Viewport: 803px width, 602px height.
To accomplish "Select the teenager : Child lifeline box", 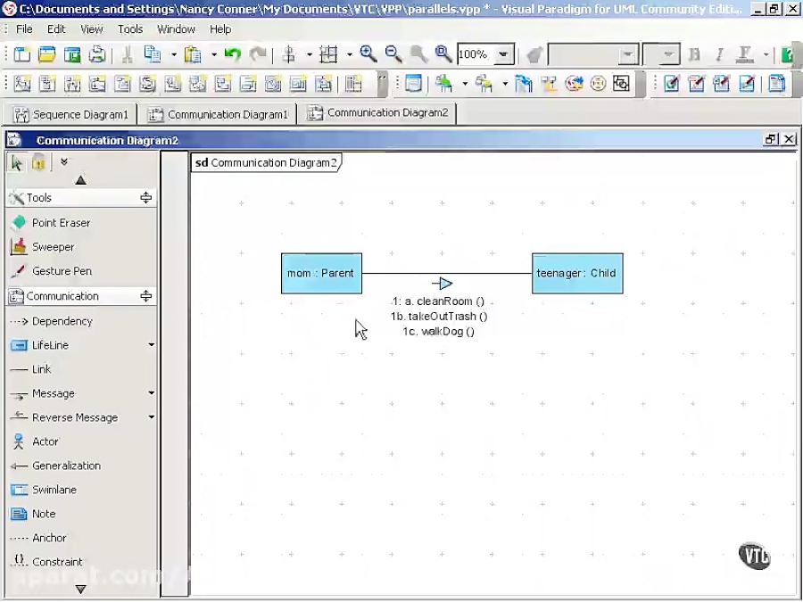I will point(577,274).
